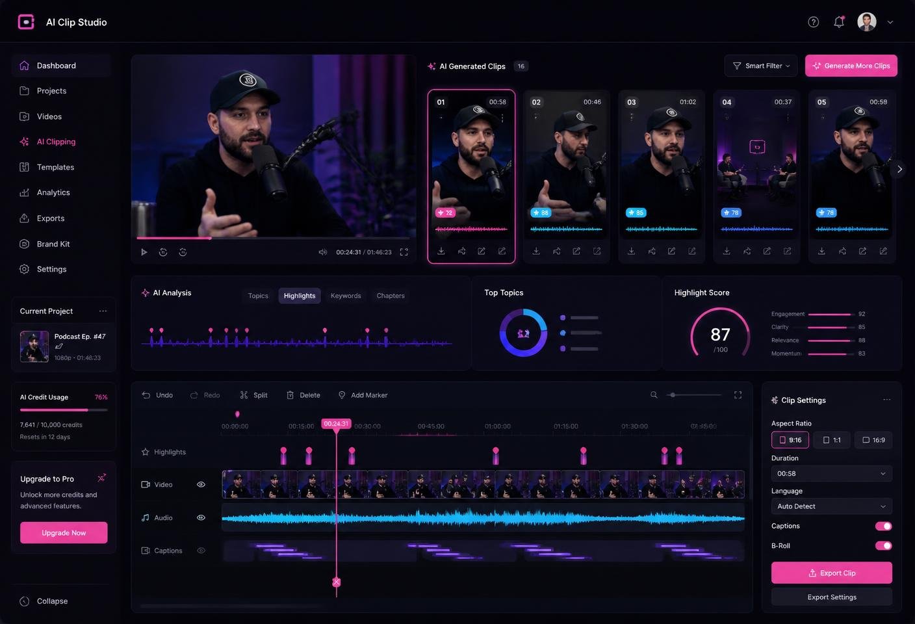Collapse the sidebar

coord(44,601)
